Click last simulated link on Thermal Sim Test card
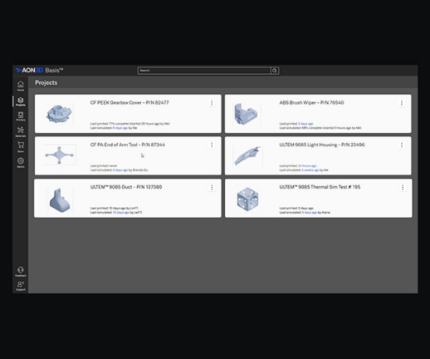The width and height of the screenshot is (430, 359). click(x=309, y=213)
